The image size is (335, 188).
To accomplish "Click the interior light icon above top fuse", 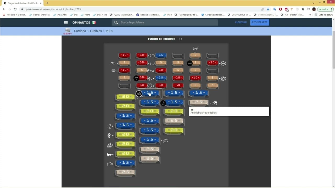I will point(195,49).
